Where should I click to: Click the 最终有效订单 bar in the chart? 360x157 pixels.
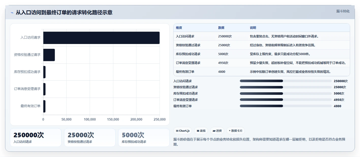(x=44, y=106)
